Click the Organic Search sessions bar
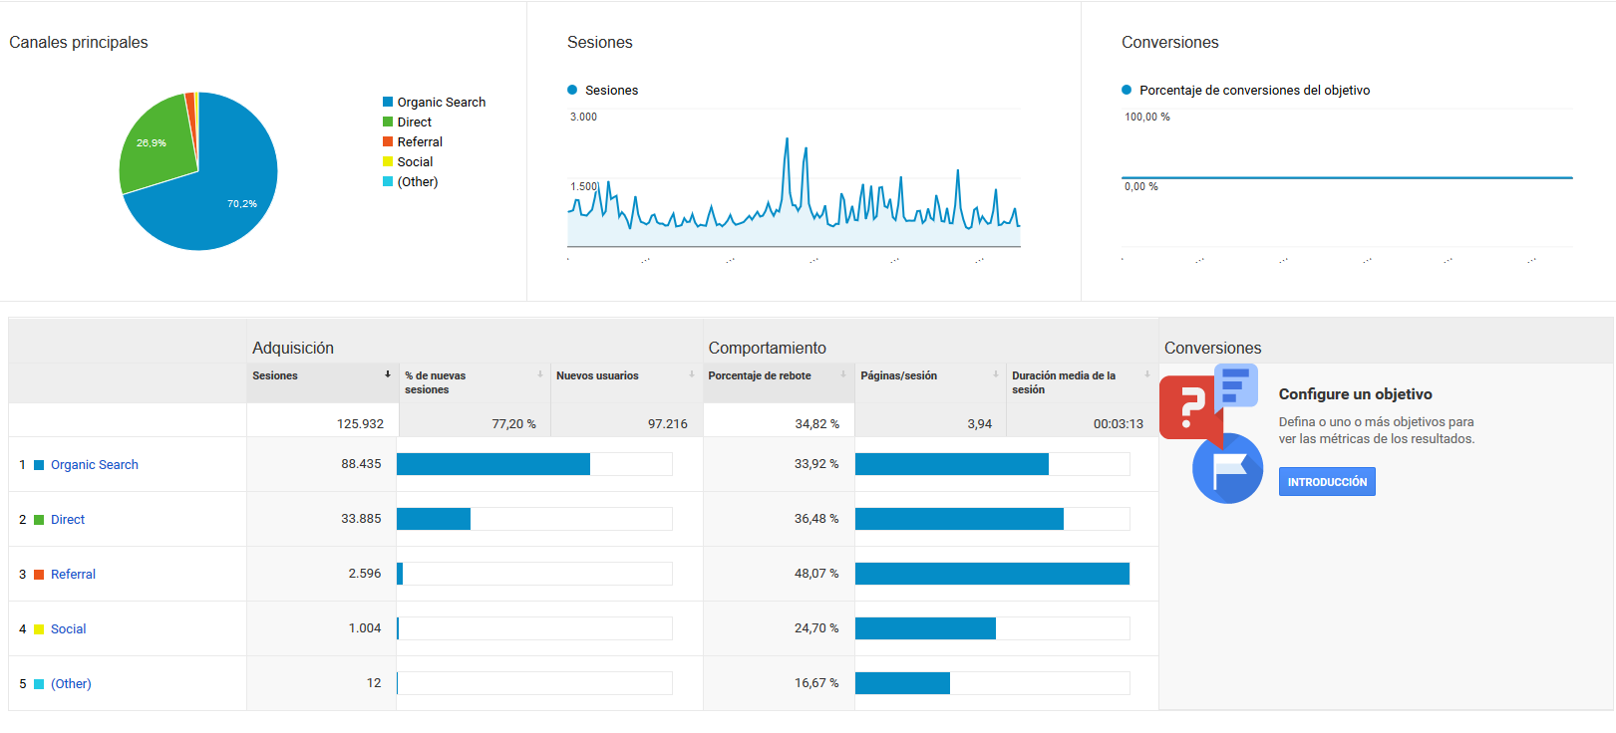 coord(493,464)
